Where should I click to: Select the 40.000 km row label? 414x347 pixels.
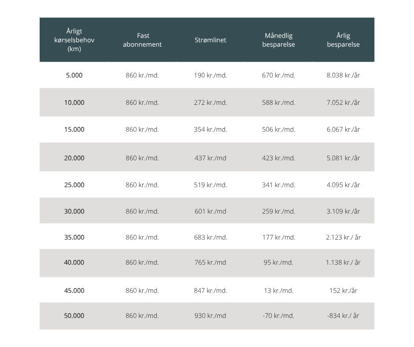[74, 262]
